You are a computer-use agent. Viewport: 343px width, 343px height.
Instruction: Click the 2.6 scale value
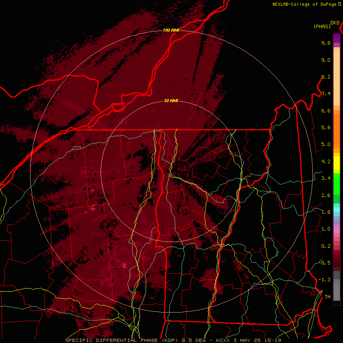coord(326,196)
